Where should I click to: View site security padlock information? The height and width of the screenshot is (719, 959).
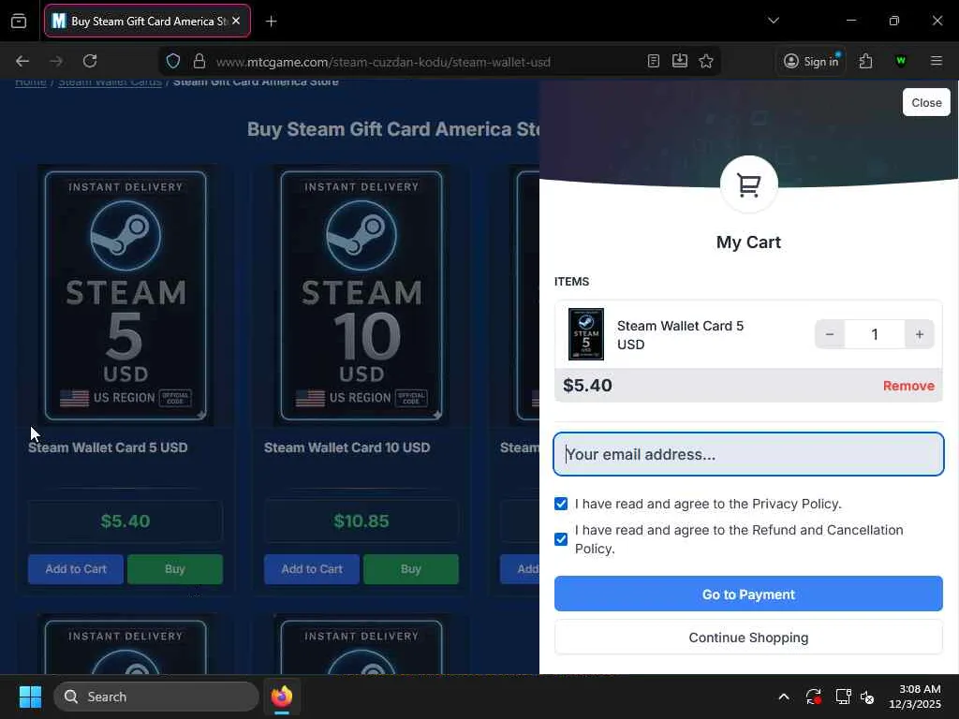[199, 61]
